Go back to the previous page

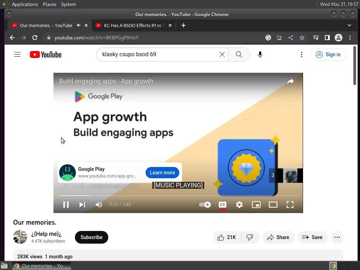pyautogui.click(x=12, y=38)
